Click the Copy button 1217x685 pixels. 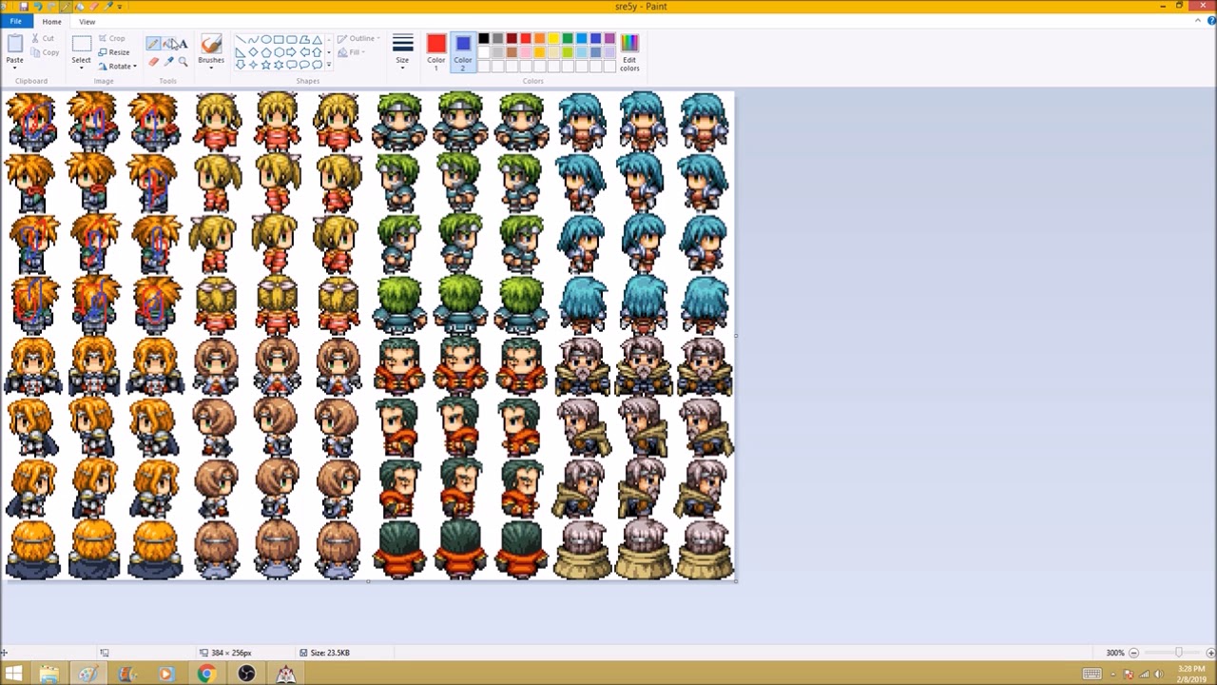point(45,52)
